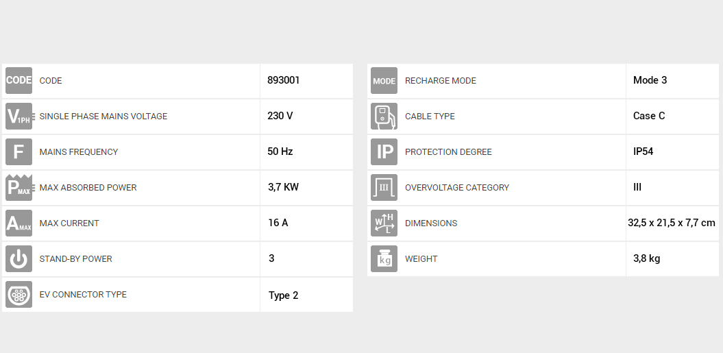Click the single phase voltage icon

pos(19,117)
